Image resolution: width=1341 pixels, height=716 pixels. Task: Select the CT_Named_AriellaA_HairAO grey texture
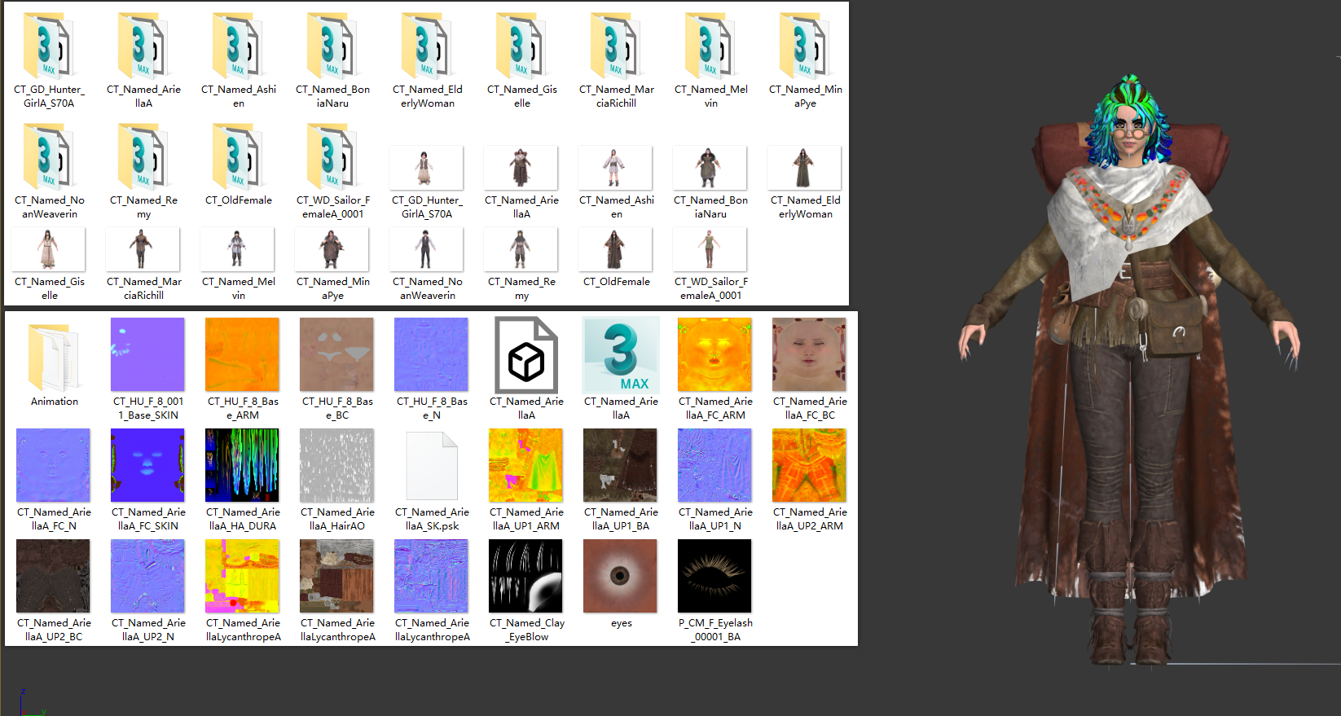336,465
